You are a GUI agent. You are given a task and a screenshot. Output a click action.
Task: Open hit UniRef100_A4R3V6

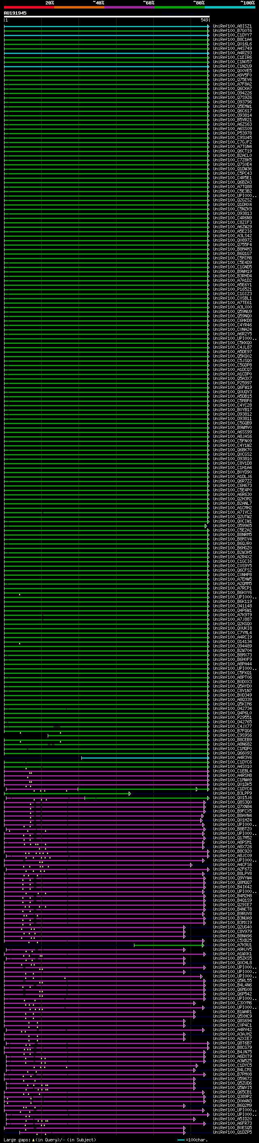click(232, 757)
